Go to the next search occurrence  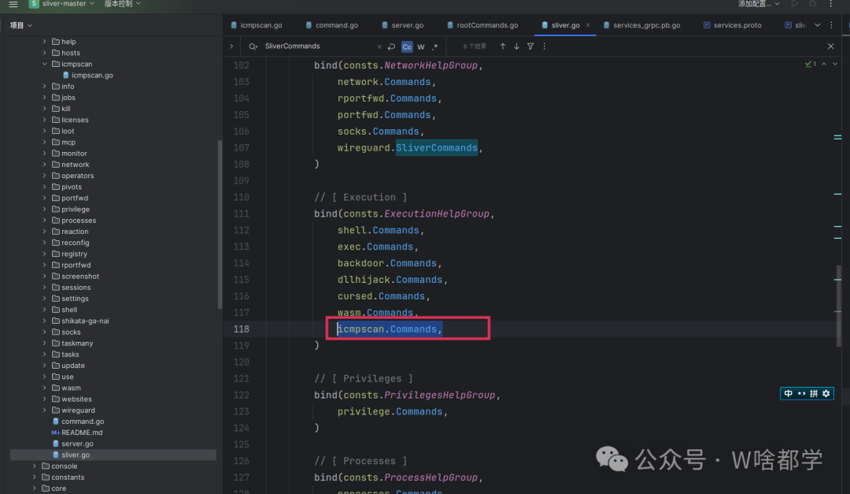pyautogui.click(x=516, y=46)
